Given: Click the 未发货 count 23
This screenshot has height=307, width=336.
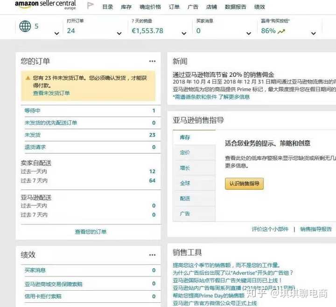Looking at the screenshot, I should 152,135.
